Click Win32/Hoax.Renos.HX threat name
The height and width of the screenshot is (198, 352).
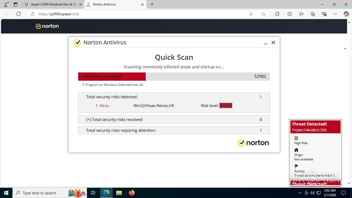(154, 105)
